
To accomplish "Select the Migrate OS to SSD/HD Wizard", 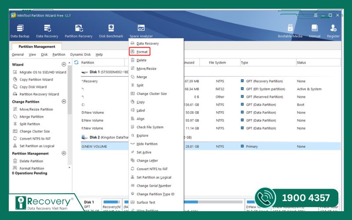I will click(x=40, y=72).
